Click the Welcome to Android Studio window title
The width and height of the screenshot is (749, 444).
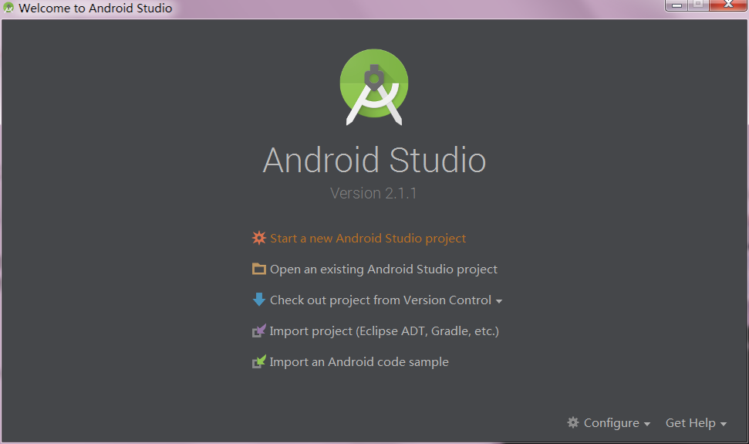[95, 8]
